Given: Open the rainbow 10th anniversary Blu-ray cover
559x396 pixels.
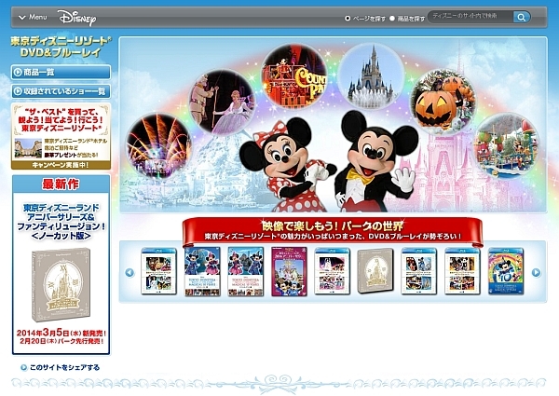Looking at the screenshot, I should (x=506, y=271).
